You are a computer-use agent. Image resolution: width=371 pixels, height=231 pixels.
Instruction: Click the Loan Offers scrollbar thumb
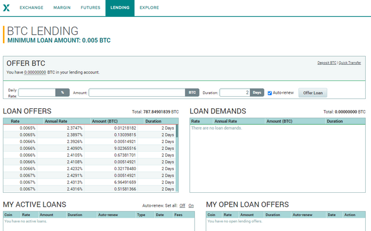(x=177, y=131)
